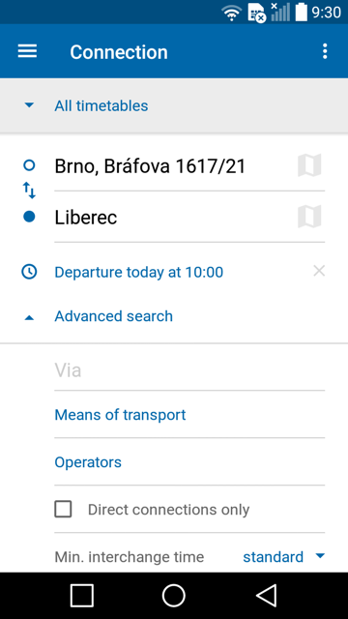The image size is (348, 619).
Task: Change Departure today at 10:00
Action: [x=139, y=272]
